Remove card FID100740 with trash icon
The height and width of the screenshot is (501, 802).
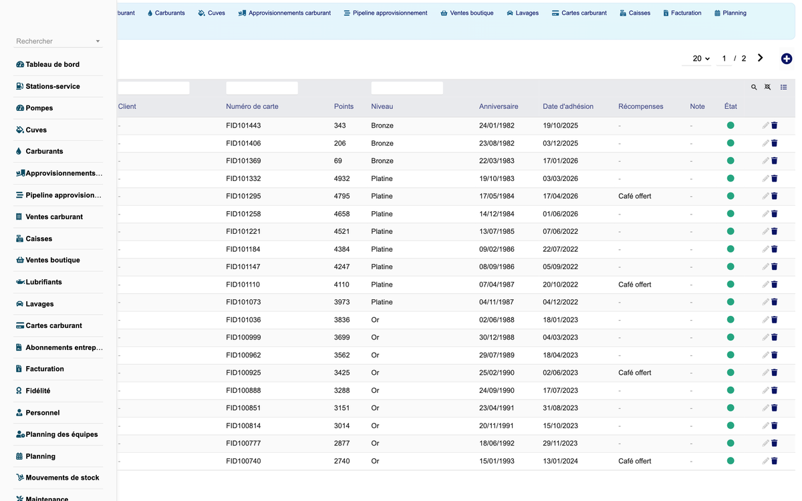(x=775, y=461)
